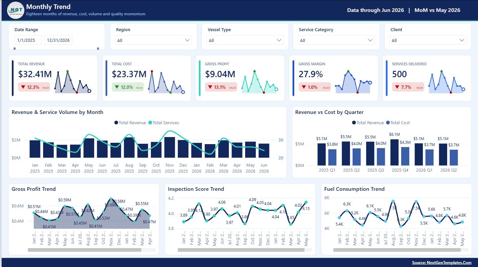Click the MoM vs May 2026 text
Viewport: 478px width, 267px height.
point(438,10)
